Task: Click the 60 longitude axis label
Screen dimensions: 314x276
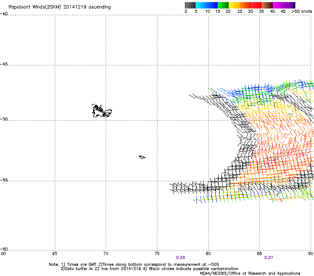Action: pos(3,253)
